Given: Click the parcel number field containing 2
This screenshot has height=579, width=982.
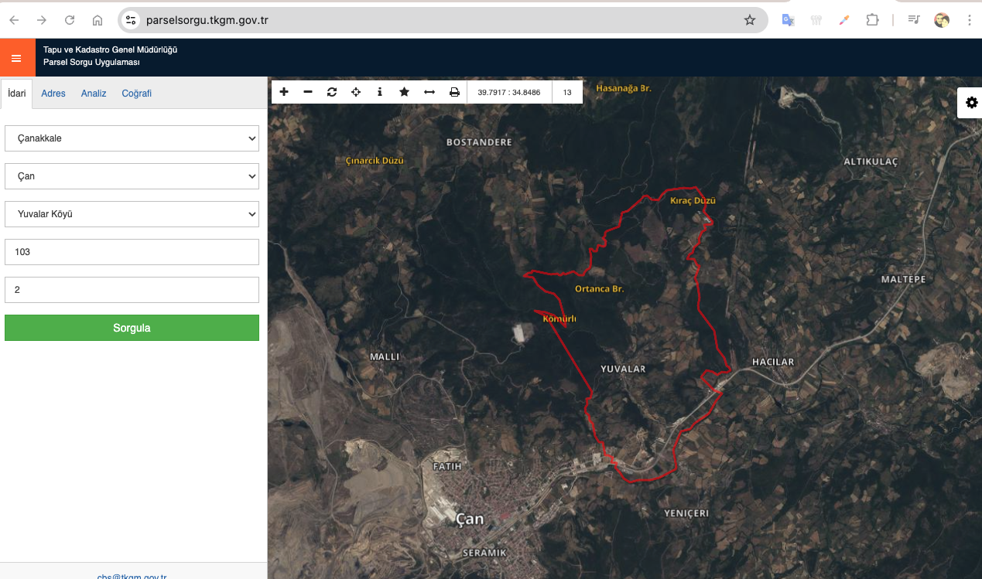Looking at the screenshot, I should tap(132, 290).
